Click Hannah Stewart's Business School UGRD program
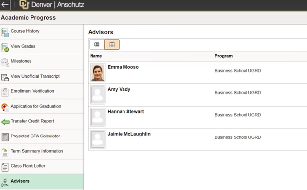Viewport: 307px width, 190px height. (238, 115)
